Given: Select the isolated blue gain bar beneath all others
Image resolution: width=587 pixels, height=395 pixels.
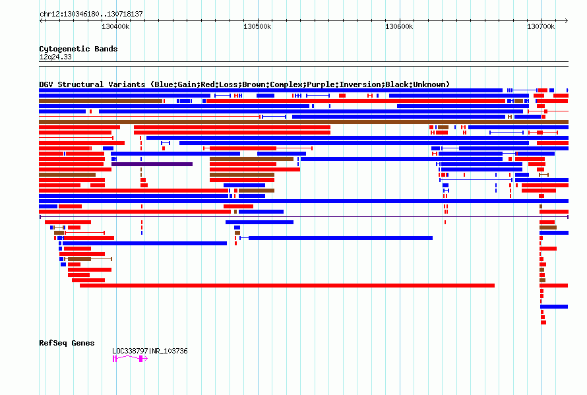Looking at the screenshot, I should [x=554, y=307].
